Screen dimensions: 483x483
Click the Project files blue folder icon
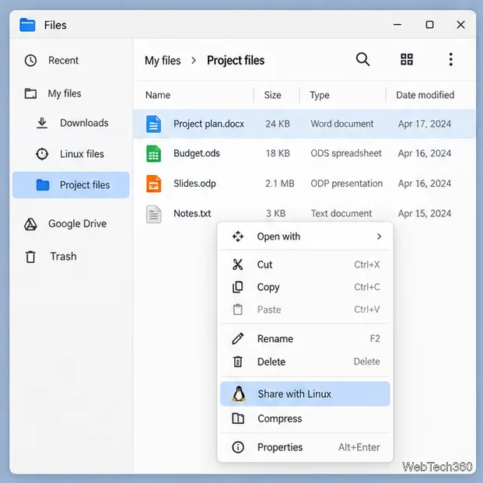click(43, 185)
